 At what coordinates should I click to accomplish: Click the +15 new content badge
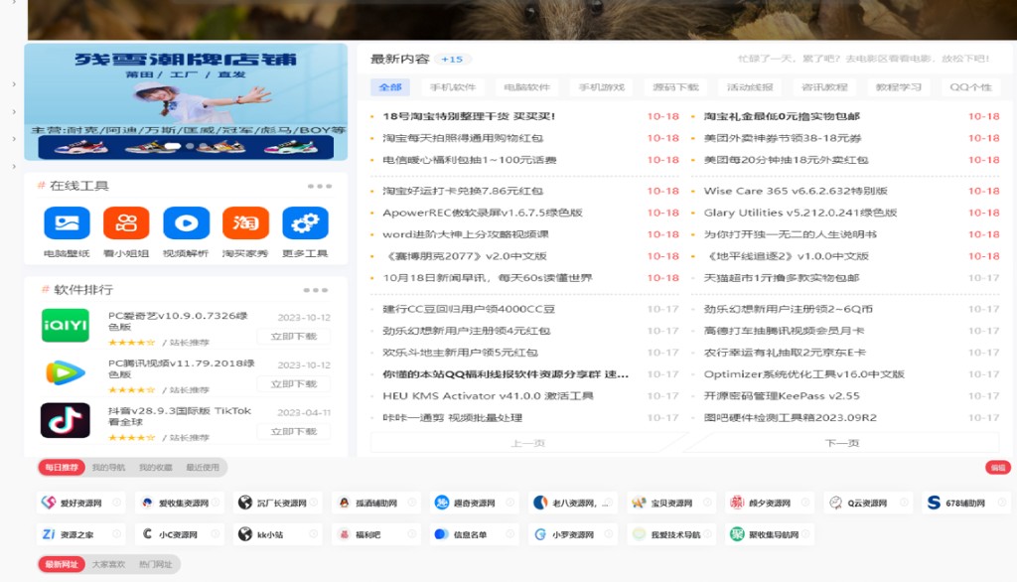click(x=452, y=59)
